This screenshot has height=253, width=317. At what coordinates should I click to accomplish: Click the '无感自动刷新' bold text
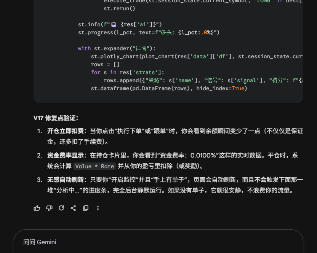tap(65, 180)
